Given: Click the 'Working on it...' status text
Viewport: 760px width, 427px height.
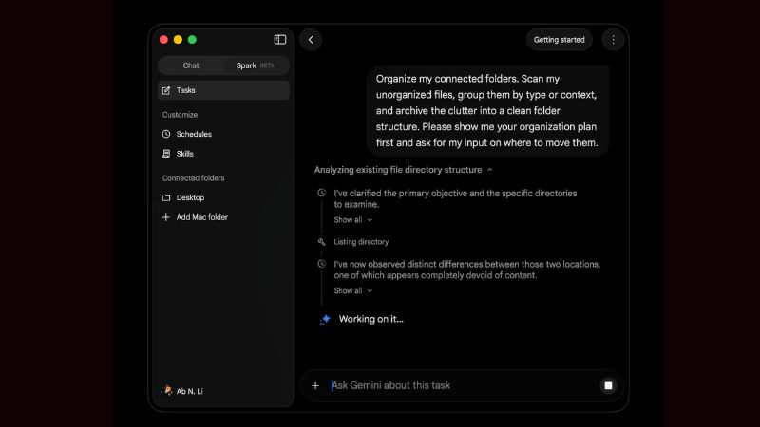Looking at the screenshot, I should tap(370, 319).
